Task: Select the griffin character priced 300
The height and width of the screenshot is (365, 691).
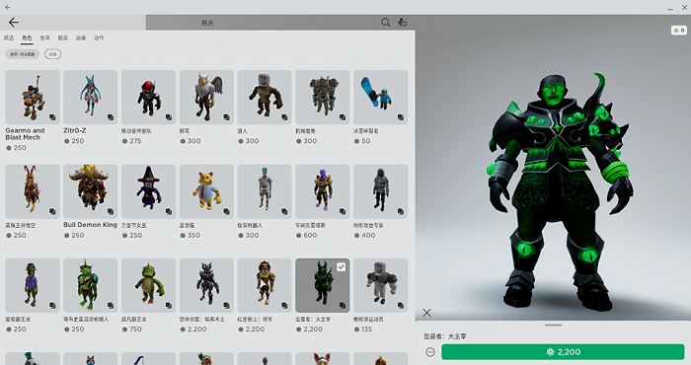Action: click(x=206, y=98)
